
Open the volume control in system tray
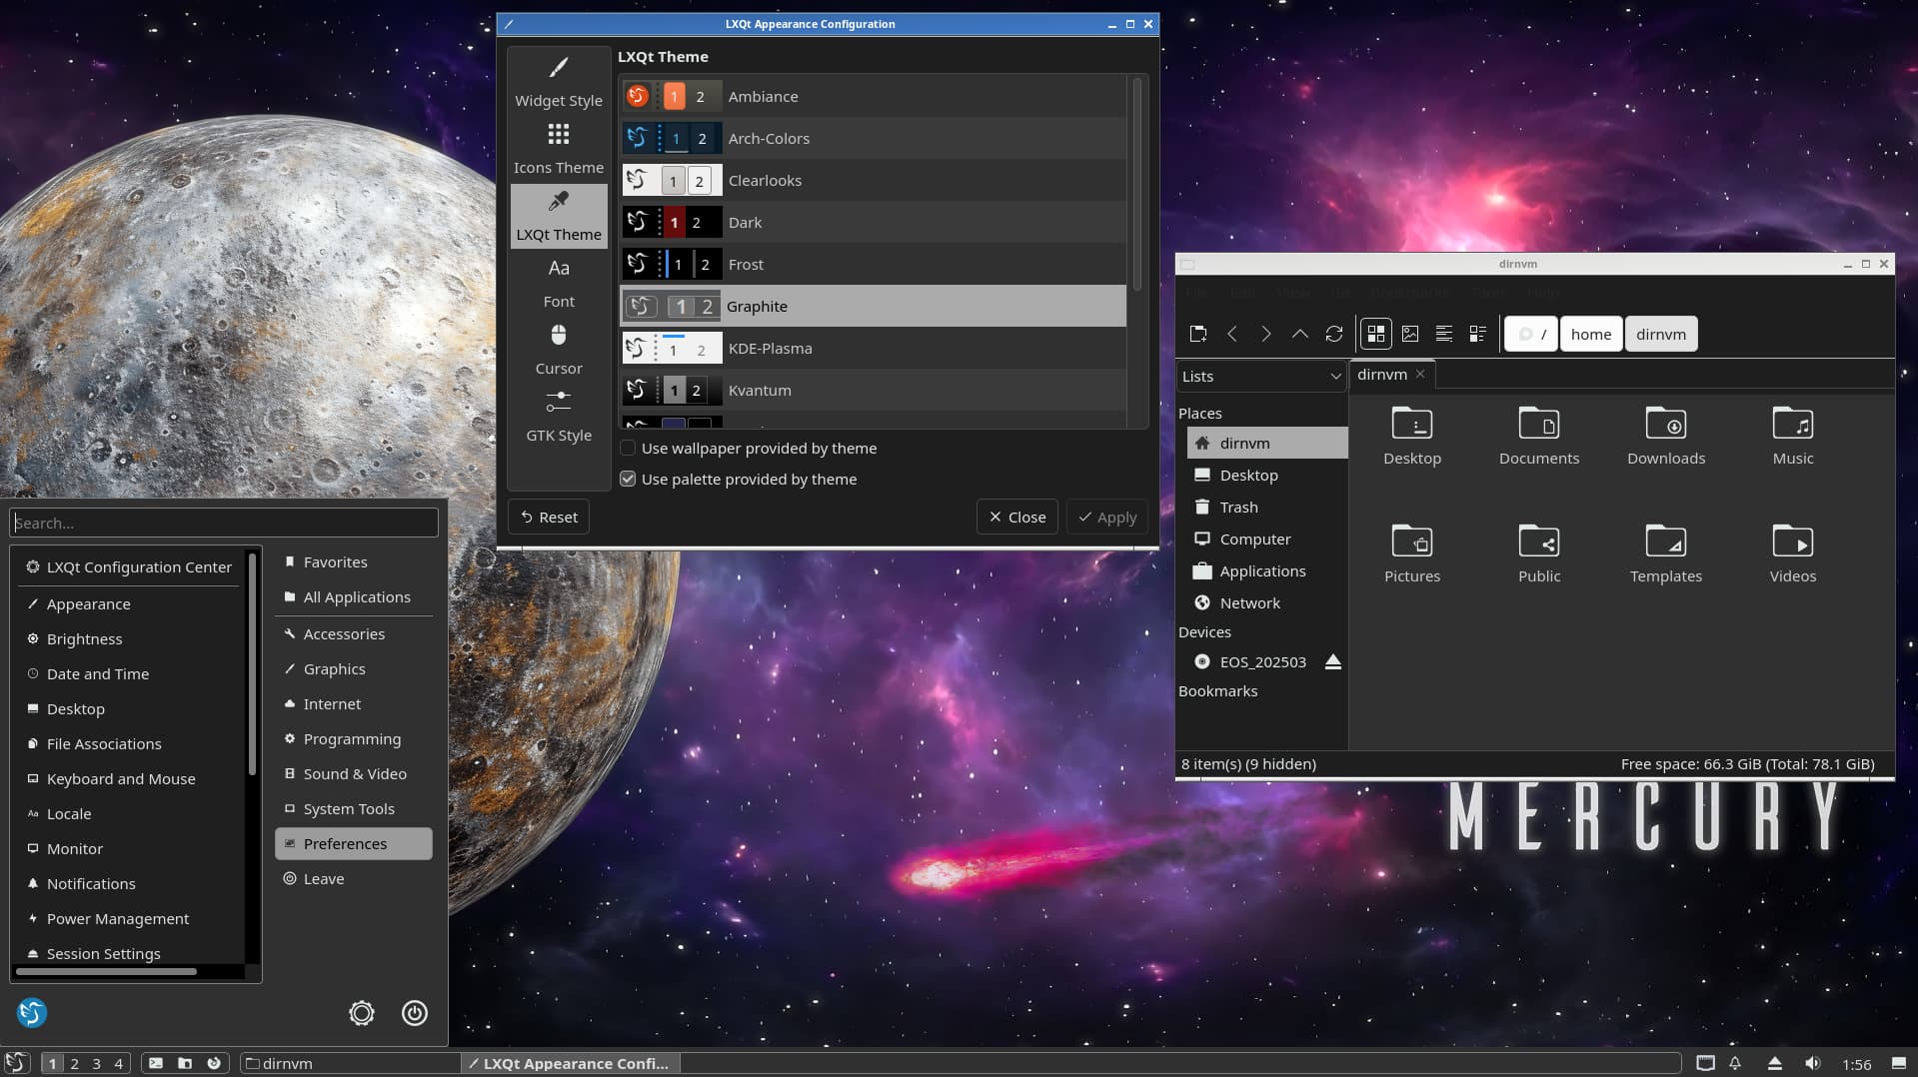click(x=1812, y=1063)
